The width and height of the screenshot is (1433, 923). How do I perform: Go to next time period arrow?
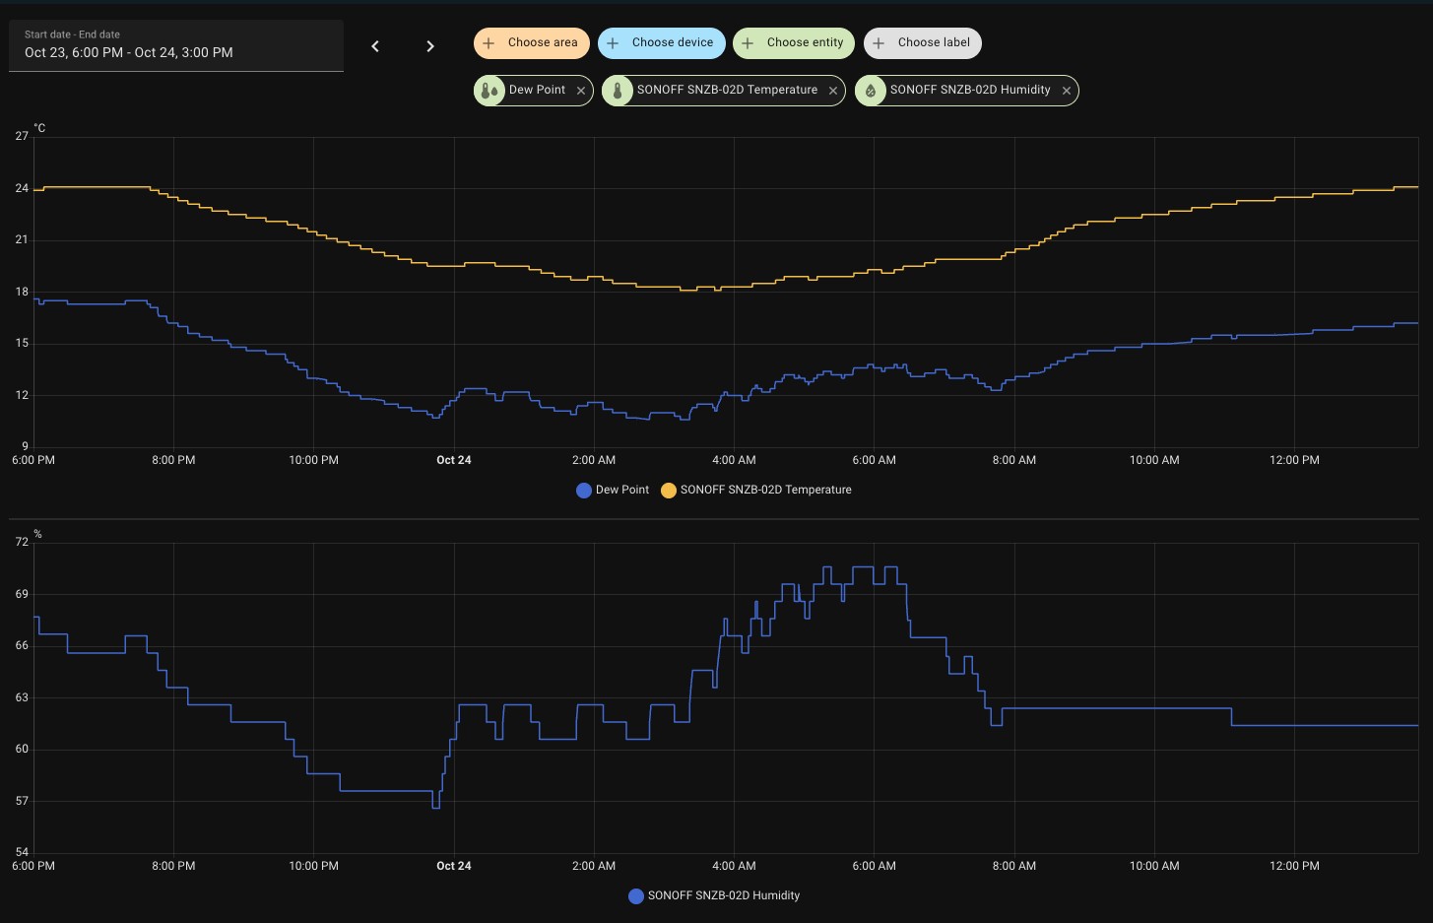pyautogui.click(x=430, y=46)
